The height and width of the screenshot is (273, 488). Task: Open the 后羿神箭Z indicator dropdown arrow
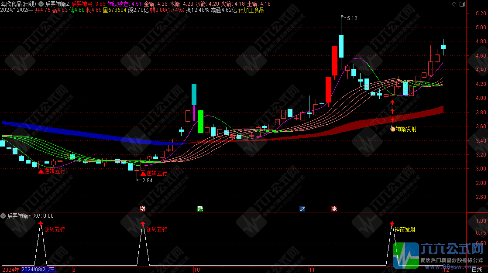click(41, 4)
